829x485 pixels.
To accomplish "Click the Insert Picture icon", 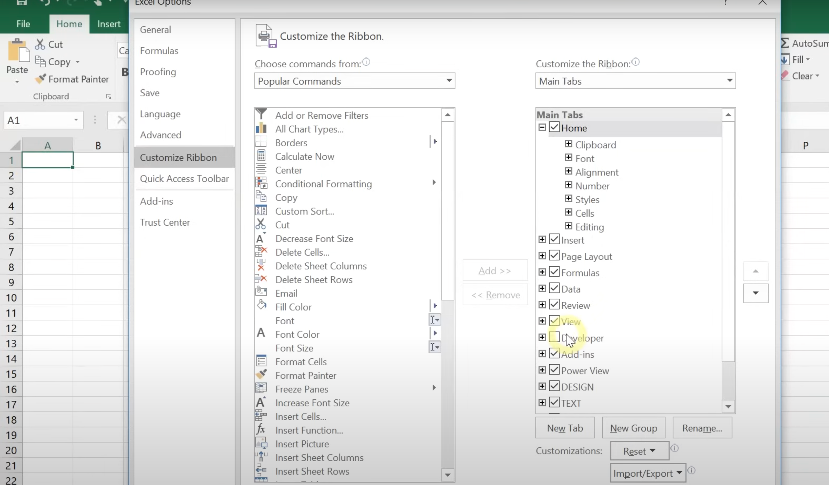I will coord(261,443).
